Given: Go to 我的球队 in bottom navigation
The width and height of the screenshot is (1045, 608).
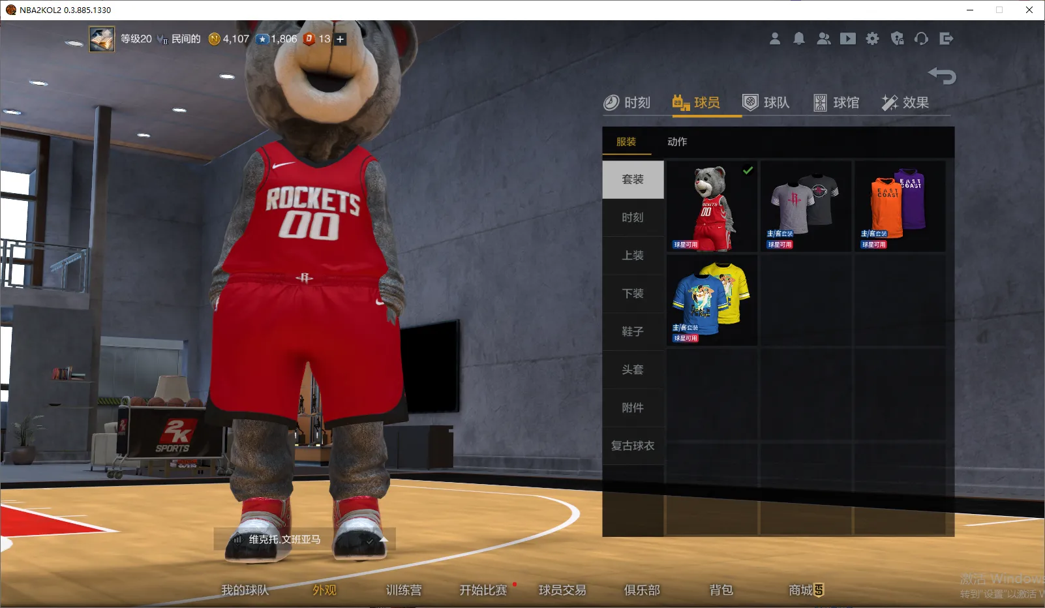Looking at the screenshot, I should pyautogui.click(x=245, y=590).
